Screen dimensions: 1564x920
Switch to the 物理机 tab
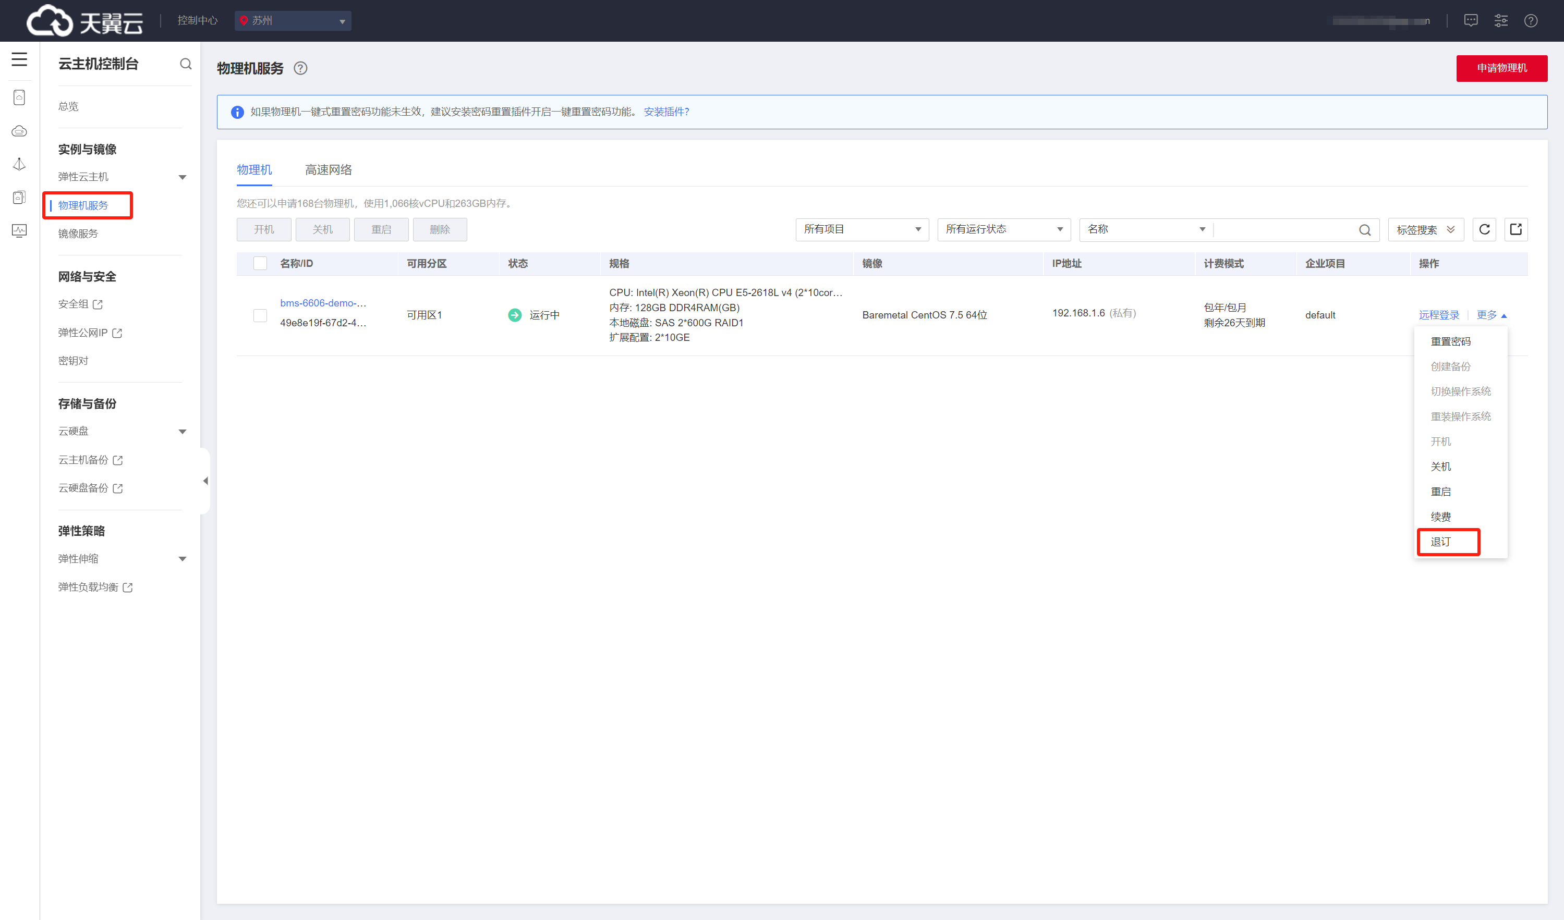point(254,169)
